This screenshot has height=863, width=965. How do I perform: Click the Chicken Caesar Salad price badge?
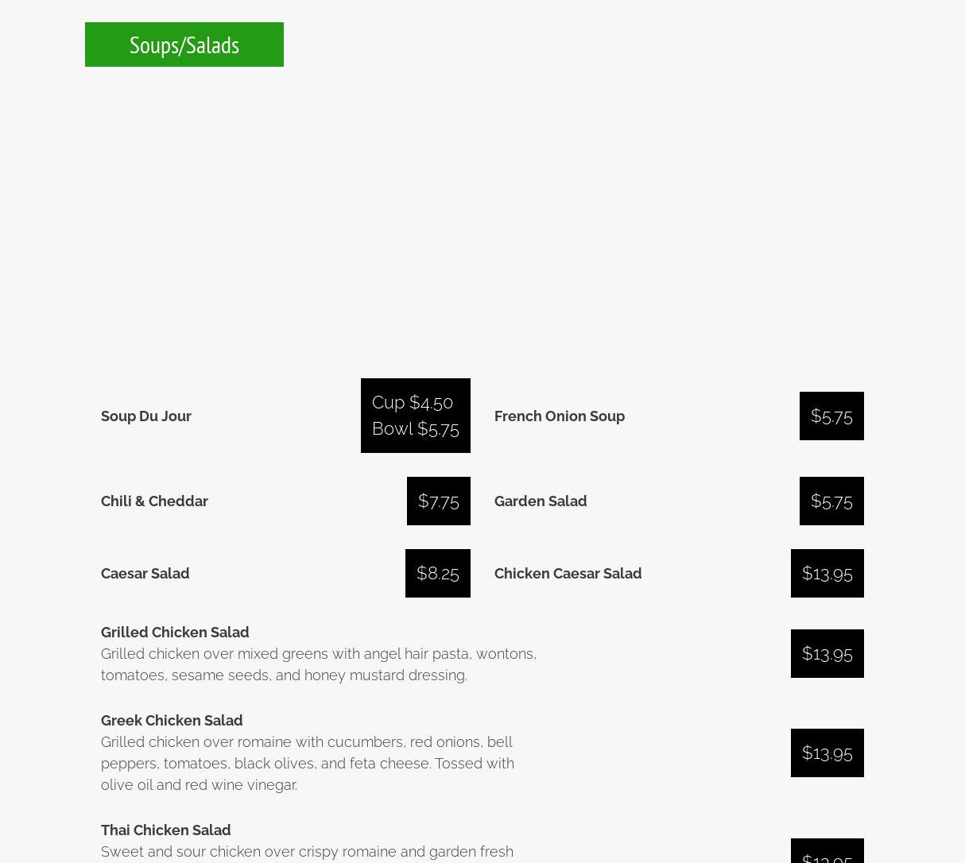coord(827,573)
